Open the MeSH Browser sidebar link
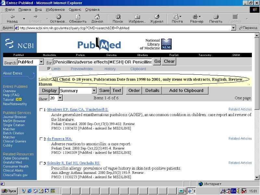260x195 pixels. 14,121
